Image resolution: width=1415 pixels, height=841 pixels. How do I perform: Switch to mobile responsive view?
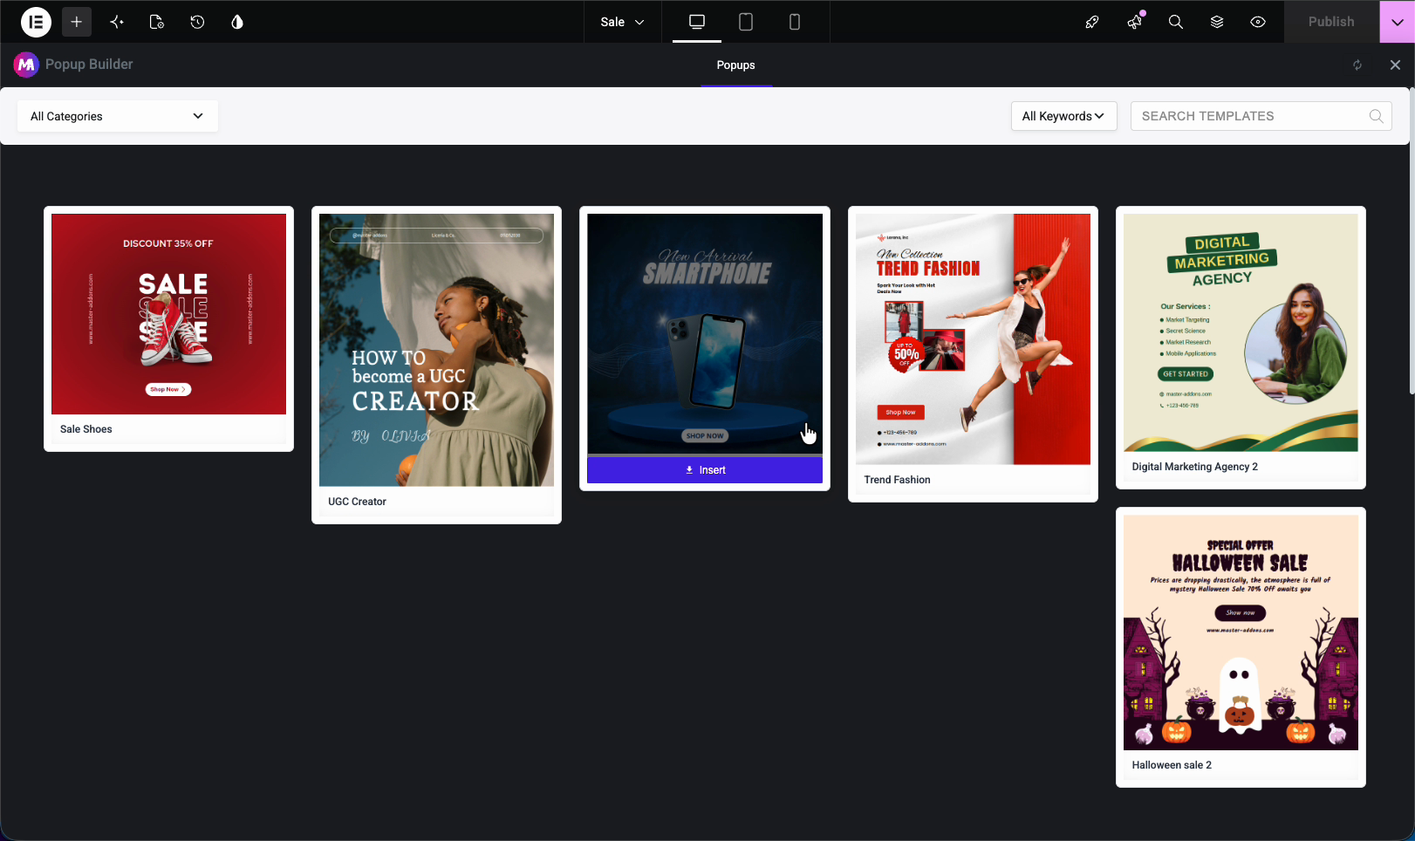(x=795, y=22)
